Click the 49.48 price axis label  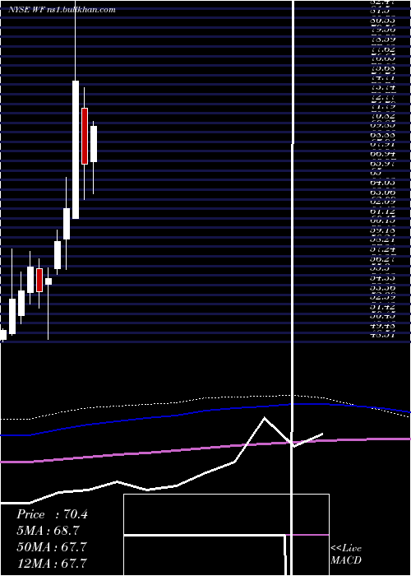pos(382,326)
